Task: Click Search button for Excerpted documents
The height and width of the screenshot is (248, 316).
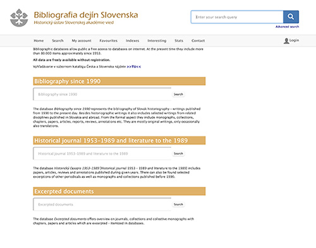Action: [x=178, y=204]
